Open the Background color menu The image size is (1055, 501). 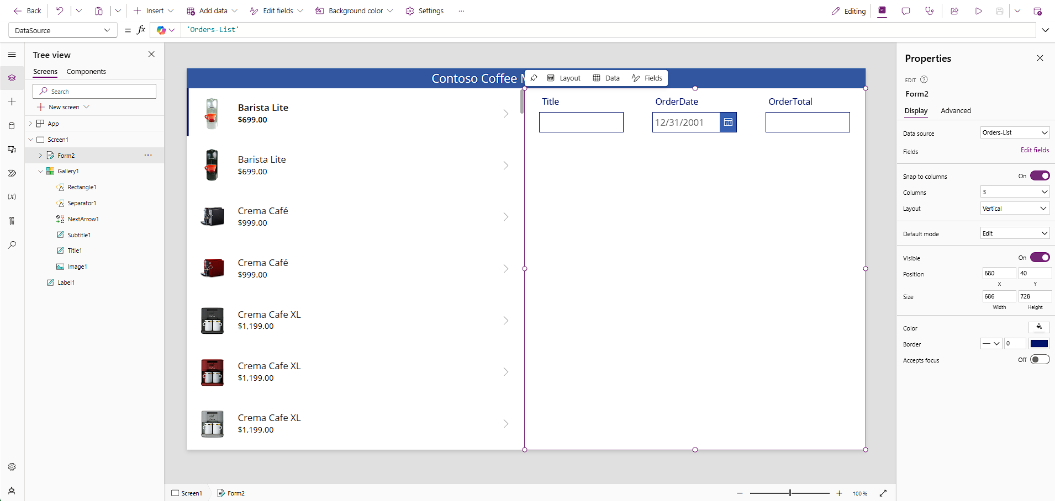click(354, 11)
